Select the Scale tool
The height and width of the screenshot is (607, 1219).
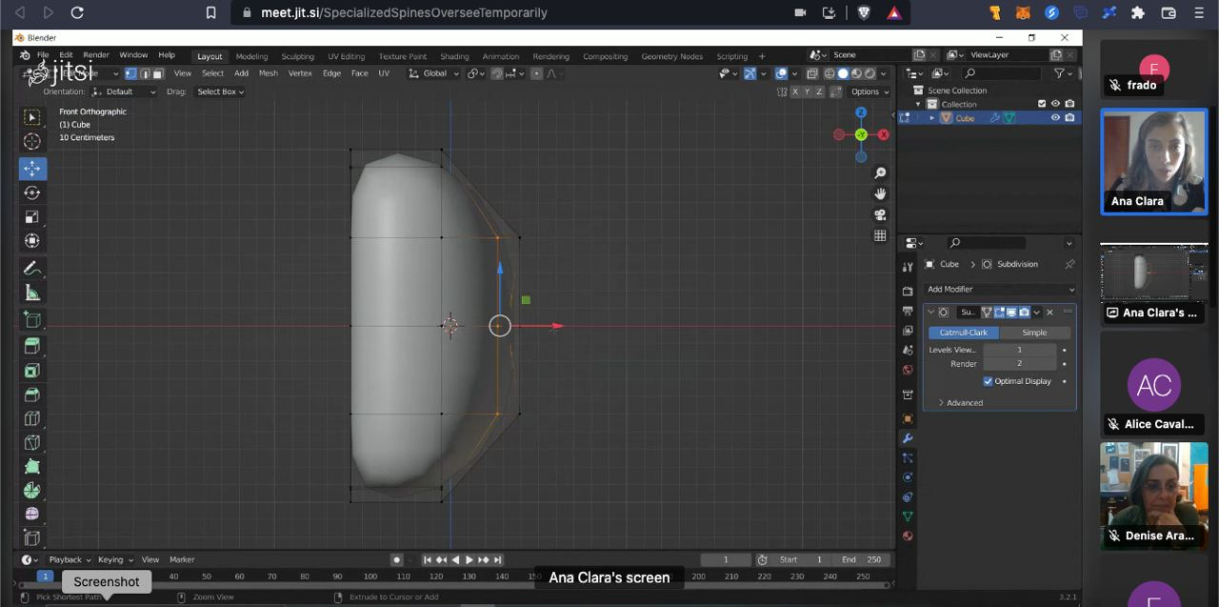point(31,217)
